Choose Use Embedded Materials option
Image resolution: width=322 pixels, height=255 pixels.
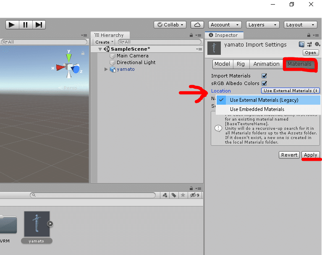tap(268, 109)
